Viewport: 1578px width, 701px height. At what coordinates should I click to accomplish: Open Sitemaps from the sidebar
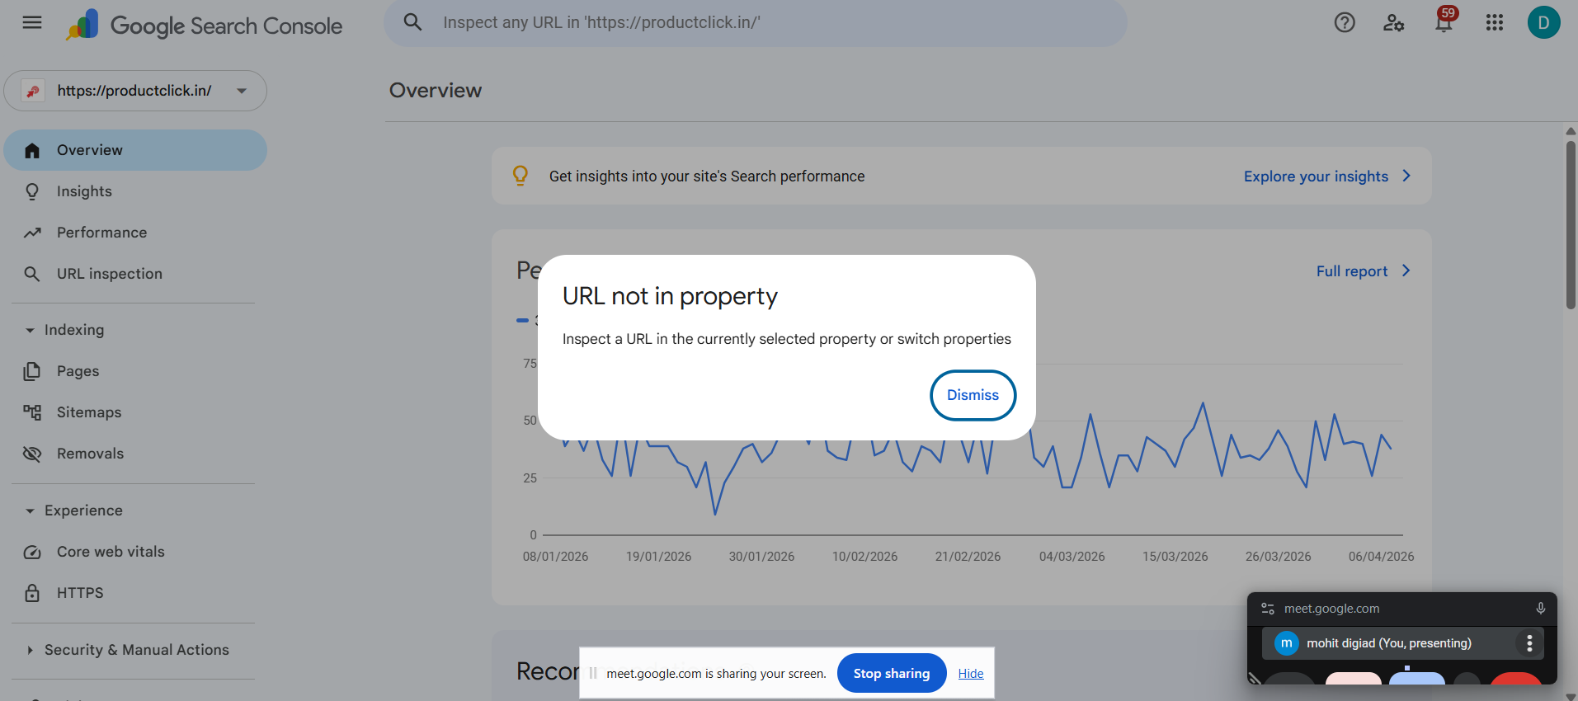(x=89, y=412)
